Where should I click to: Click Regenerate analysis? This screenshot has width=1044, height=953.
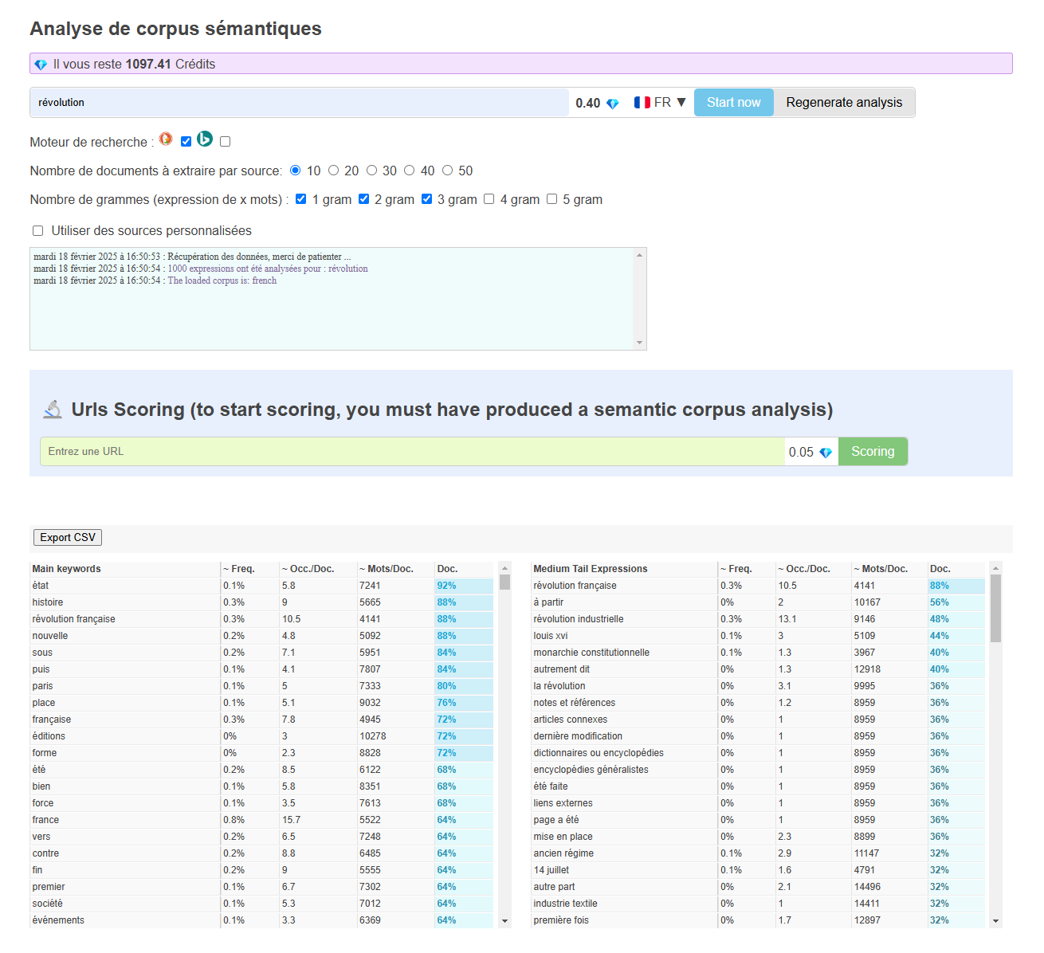[844, 103]
